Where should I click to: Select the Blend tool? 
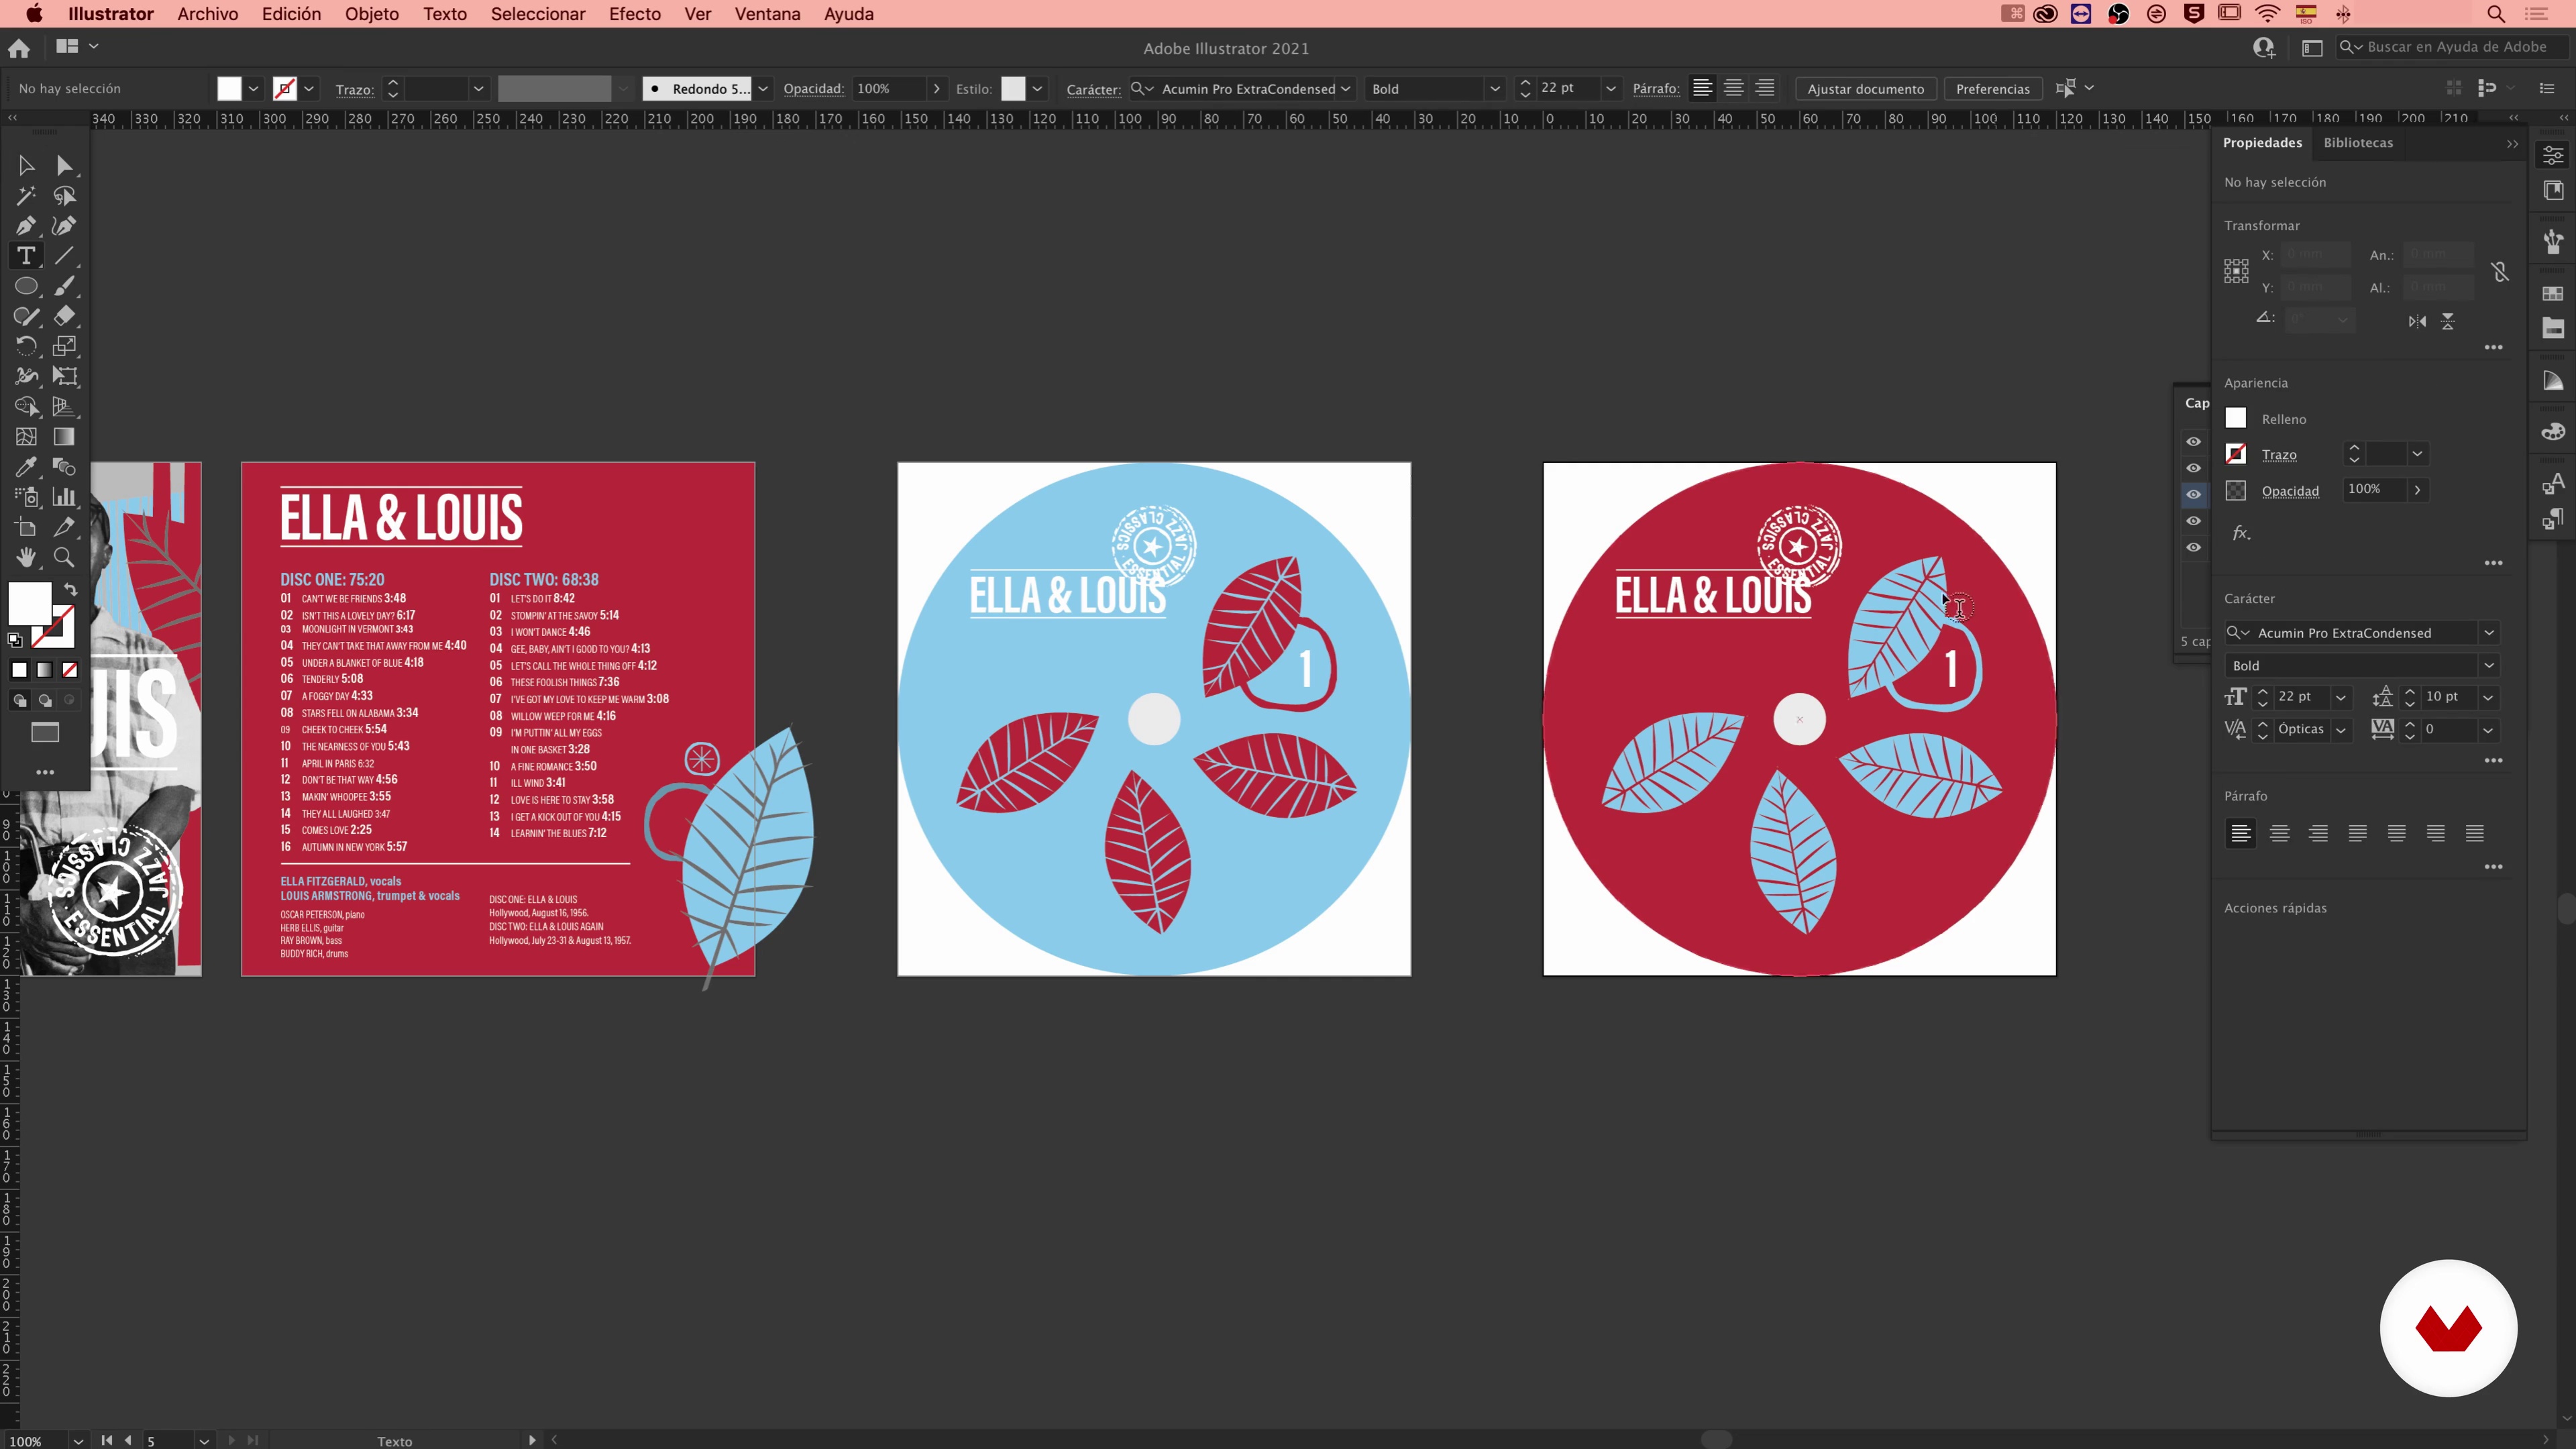[x=64, y=466]
